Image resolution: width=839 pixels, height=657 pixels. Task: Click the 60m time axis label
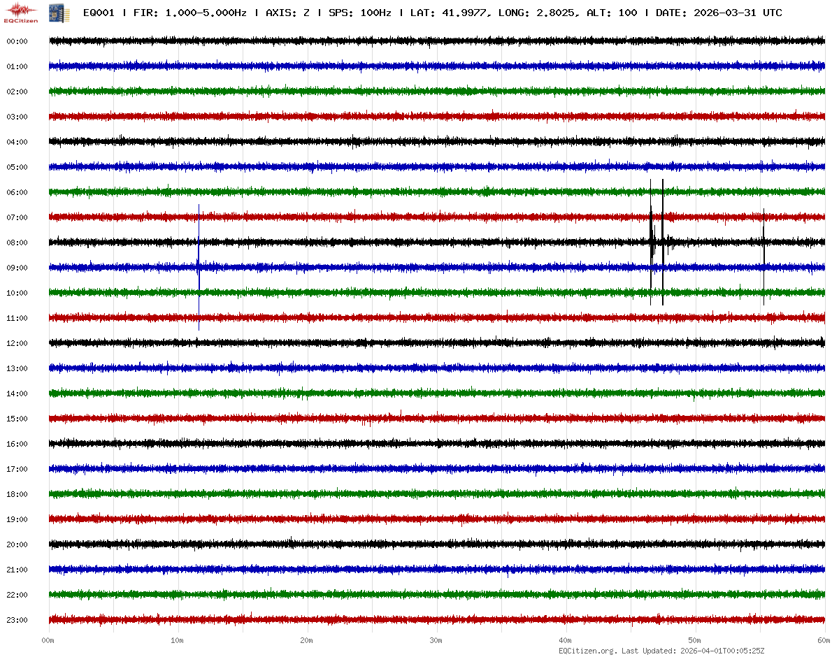tap(824, 640)
